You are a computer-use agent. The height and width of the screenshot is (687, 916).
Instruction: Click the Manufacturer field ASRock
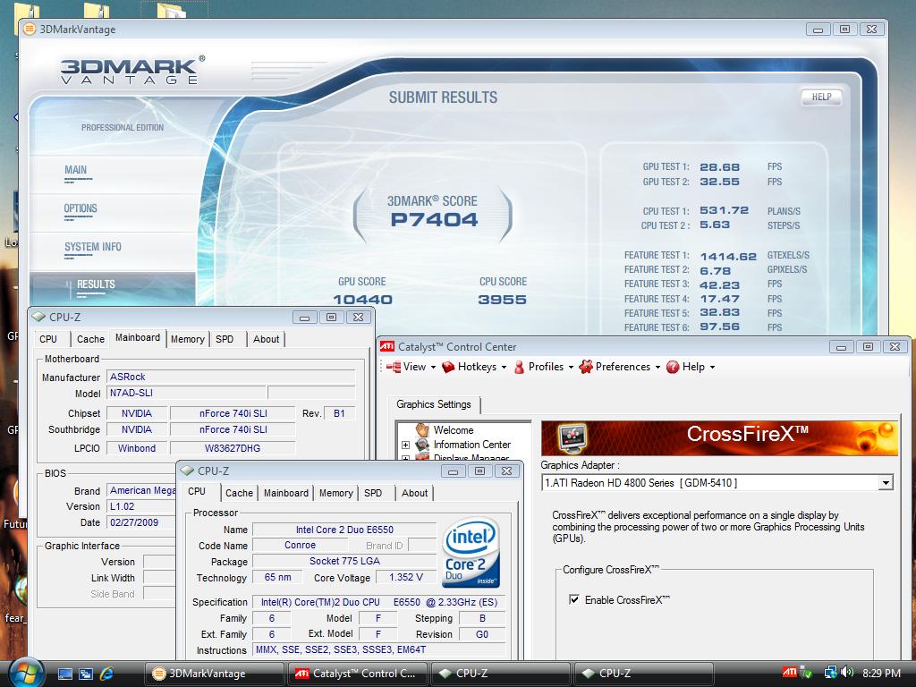pyautogui.click(x=231, y=377)
